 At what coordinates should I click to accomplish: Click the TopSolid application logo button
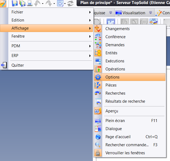tap(3, 3)
